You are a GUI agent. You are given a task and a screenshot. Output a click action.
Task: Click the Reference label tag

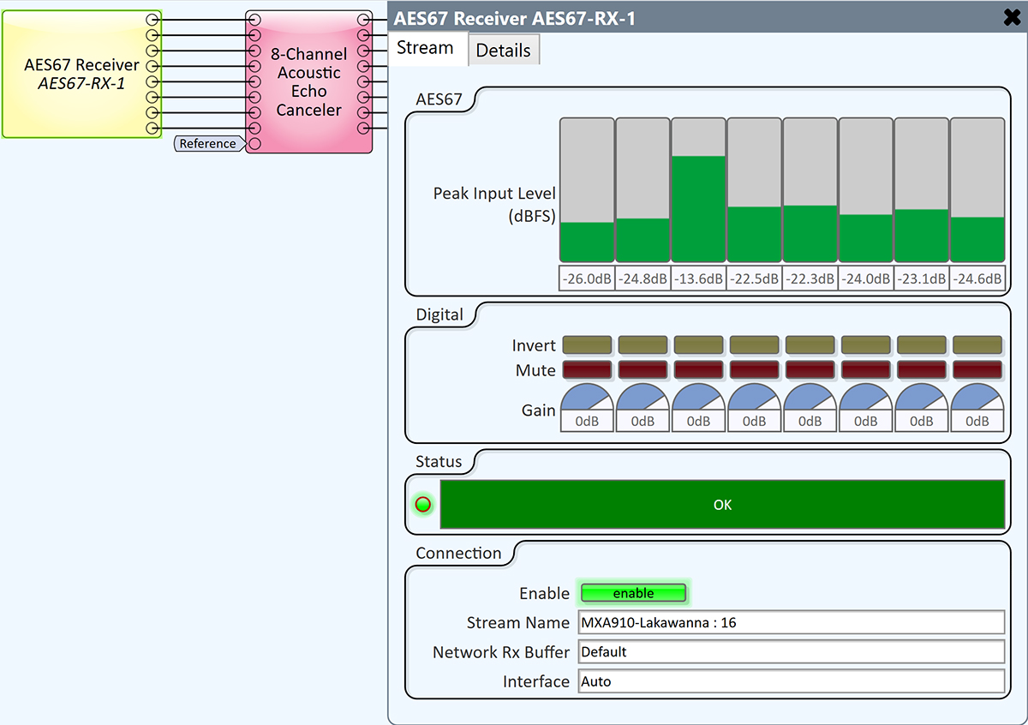(x=208, y=143)
